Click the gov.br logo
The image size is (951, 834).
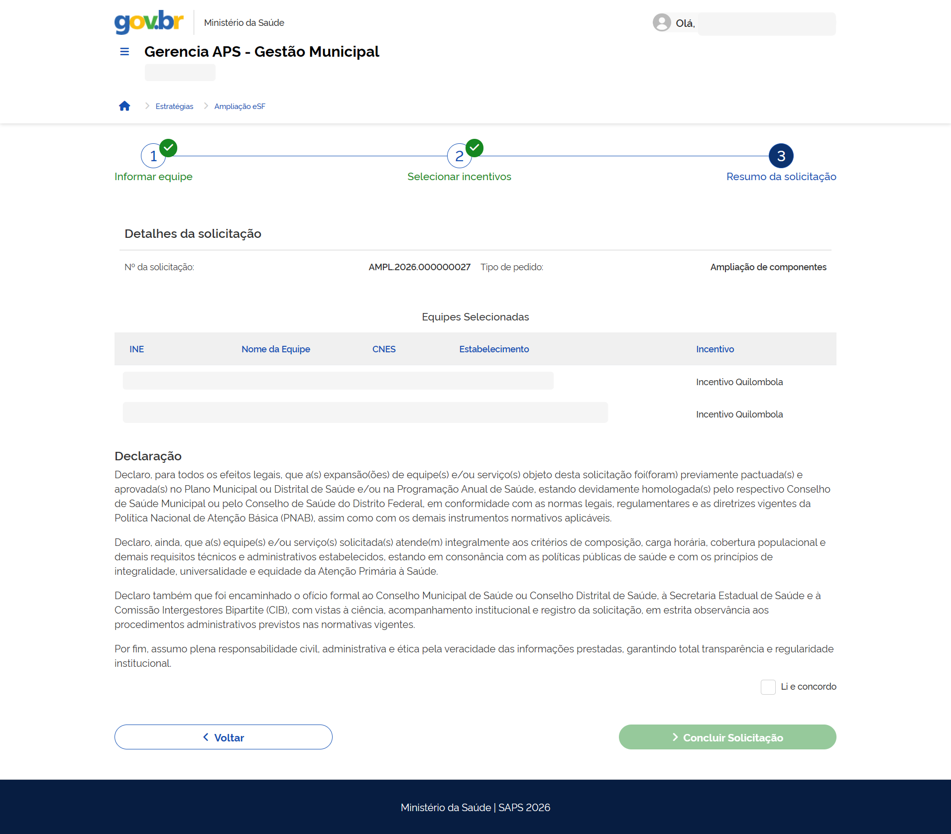[149, 22]
